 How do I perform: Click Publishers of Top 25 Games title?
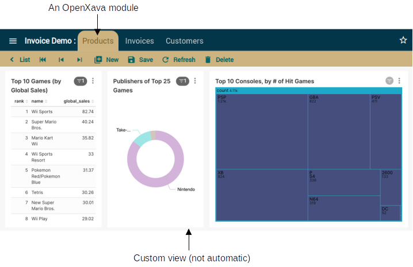(142, 86)
